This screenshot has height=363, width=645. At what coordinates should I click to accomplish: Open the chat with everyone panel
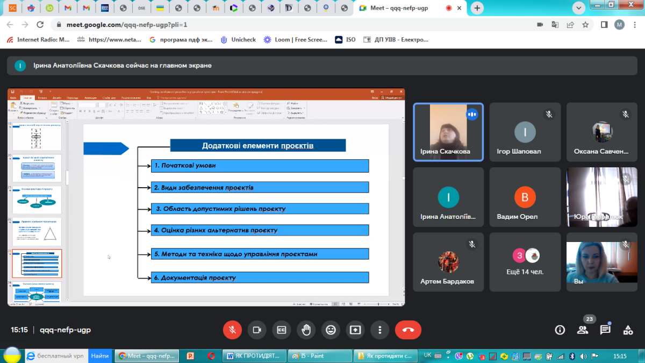click(x=605, y=330)
